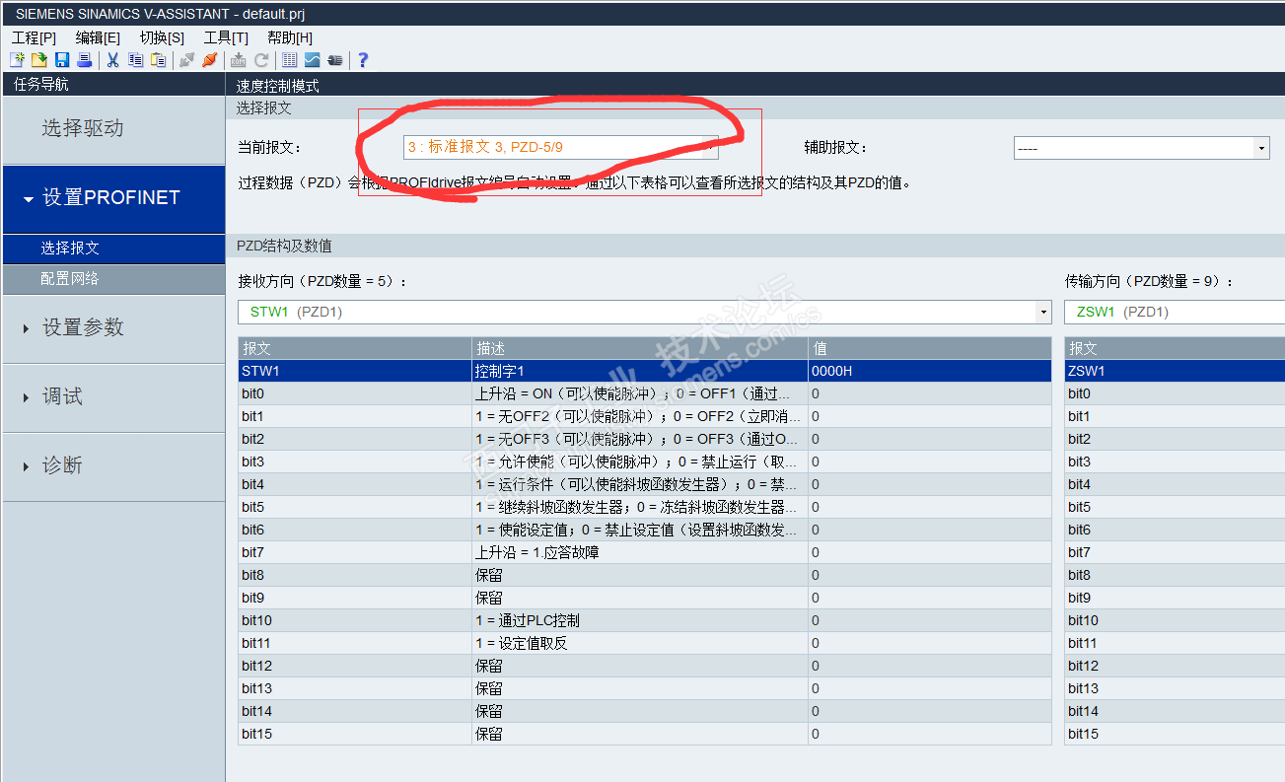Click the '上升沿 = 1.应答故障' description
The image size is (1285, 782).
[x=640, y=552]
